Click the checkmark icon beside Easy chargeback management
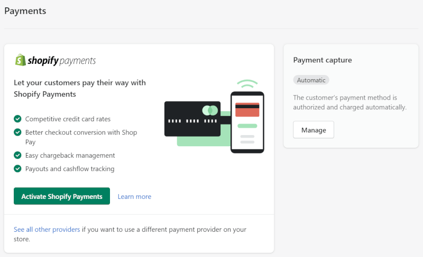 (x=17, y=155)
